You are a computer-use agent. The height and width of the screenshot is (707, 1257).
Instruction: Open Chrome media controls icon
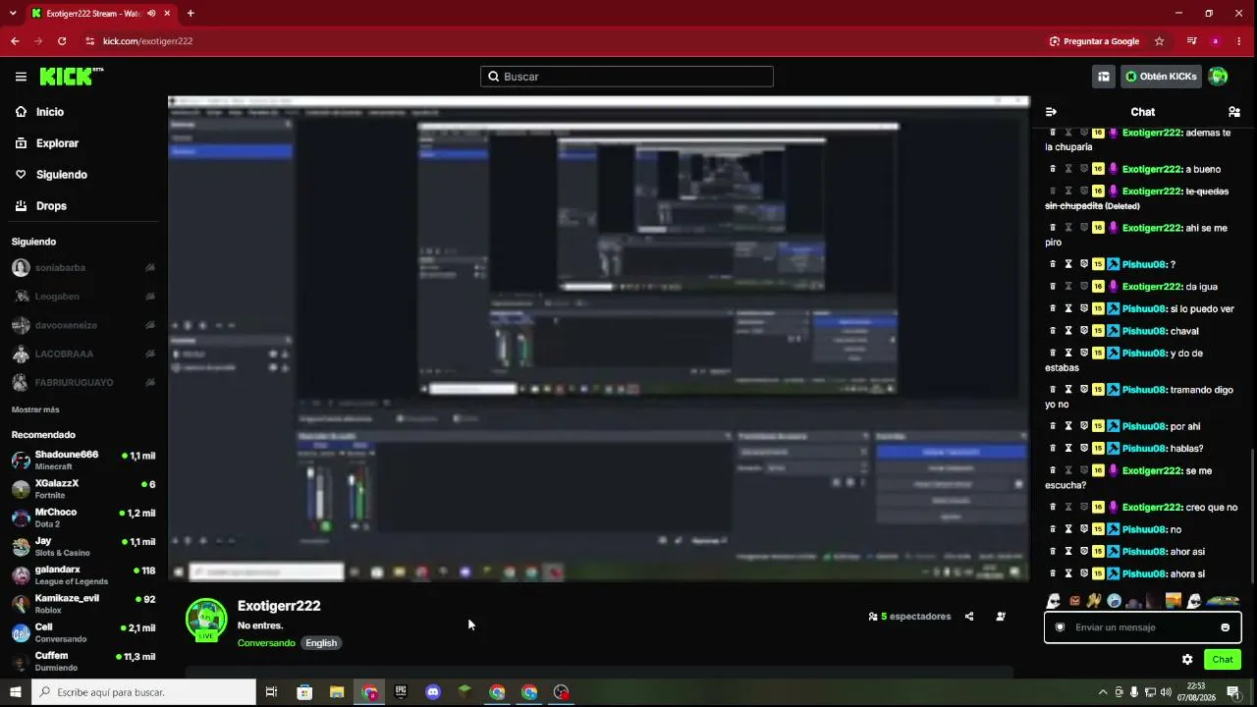coord(1192,41)
